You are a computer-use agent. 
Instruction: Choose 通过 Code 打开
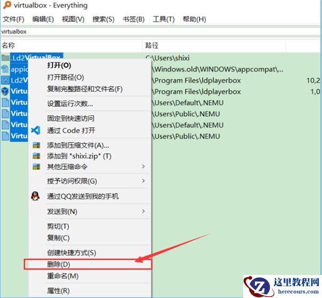pos(71,130)
